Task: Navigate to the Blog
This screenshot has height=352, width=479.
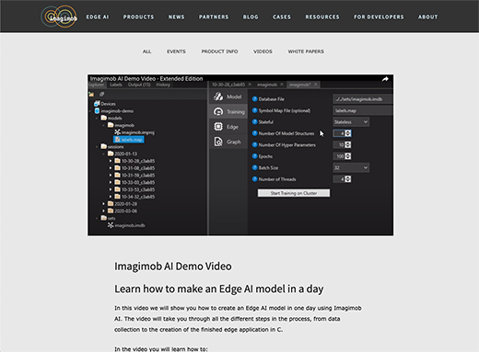Action: [x=251, y=17]
